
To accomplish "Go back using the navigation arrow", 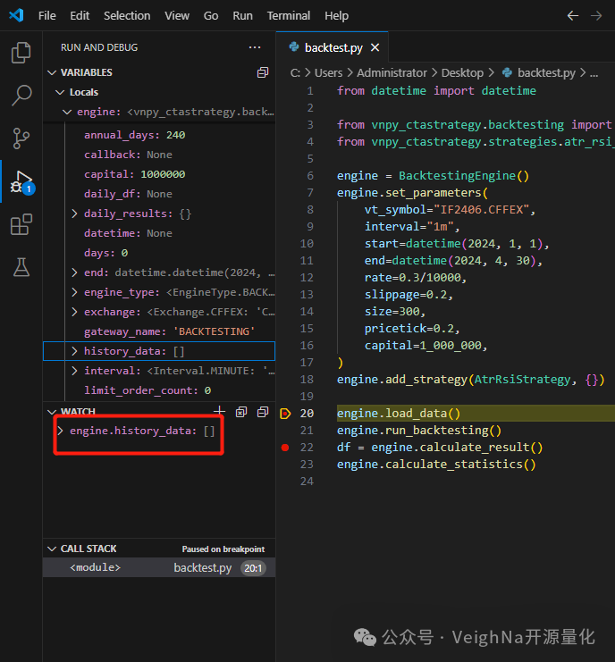I will 574,15.
